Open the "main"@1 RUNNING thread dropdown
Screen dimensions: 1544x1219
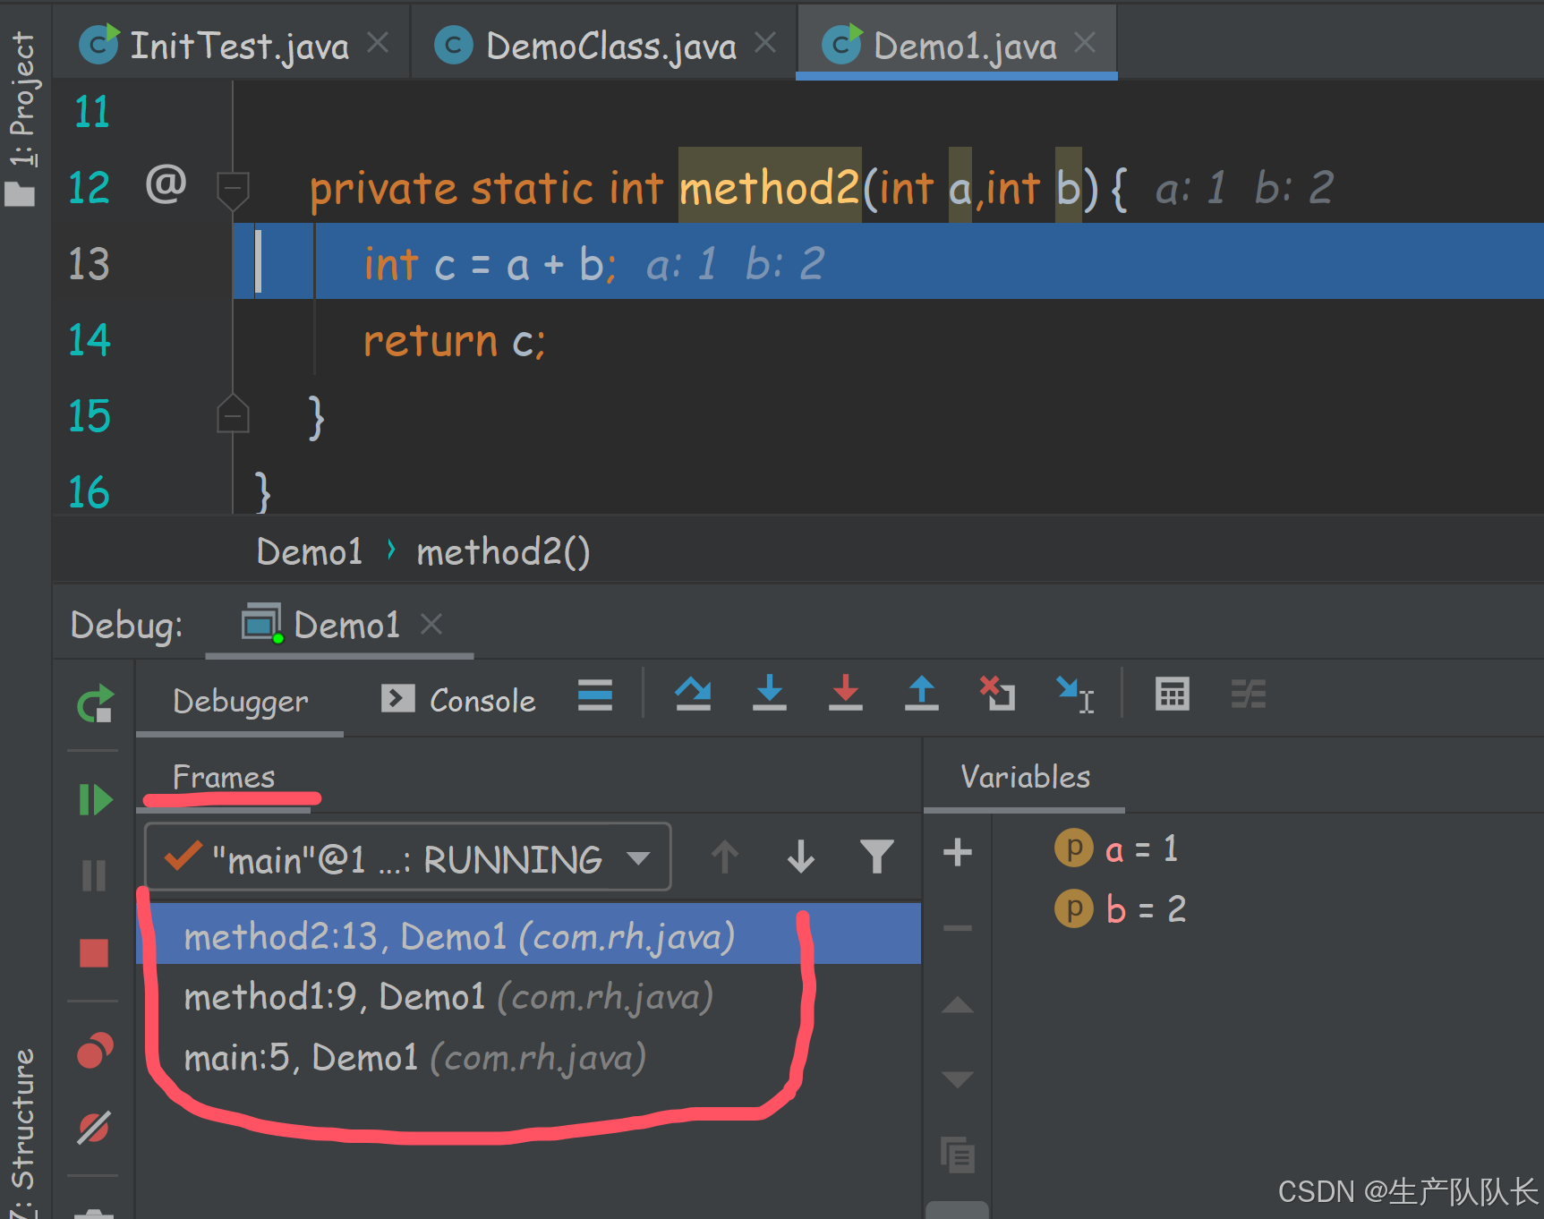408,857
